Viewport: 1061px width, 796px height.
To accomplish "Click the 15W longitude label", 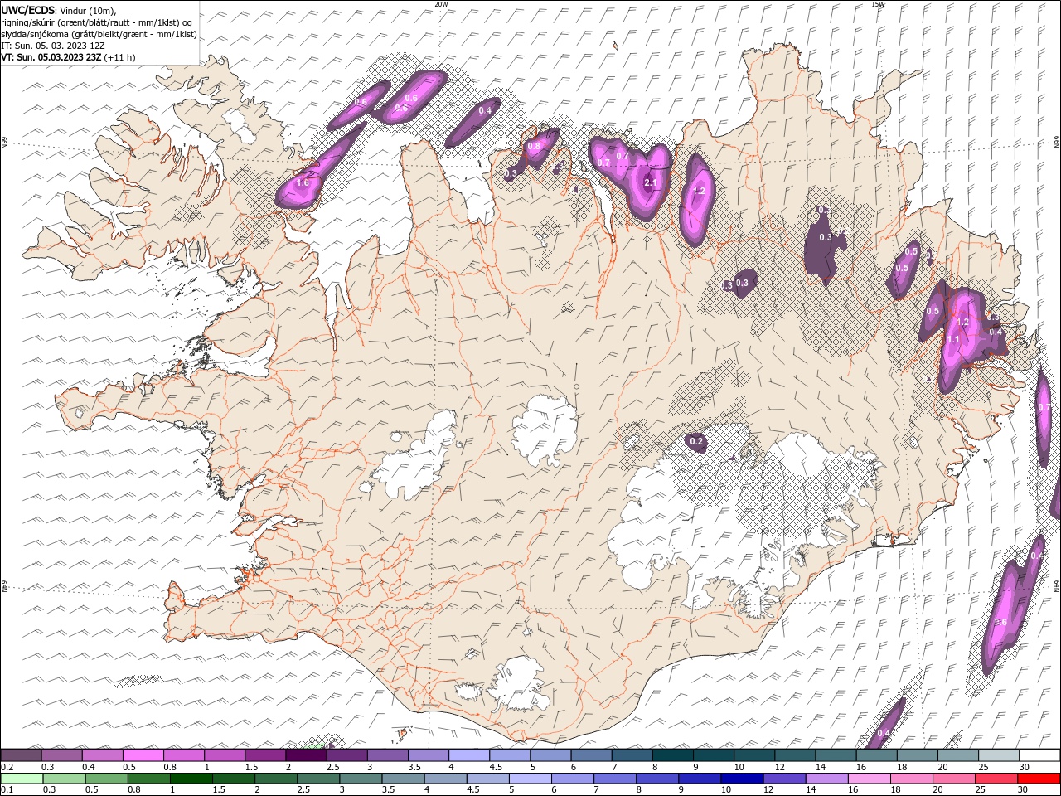I will [878, 4].
